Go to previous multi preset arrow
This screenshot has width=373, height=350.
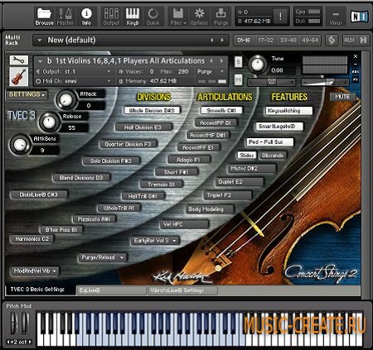pos(212,41)
